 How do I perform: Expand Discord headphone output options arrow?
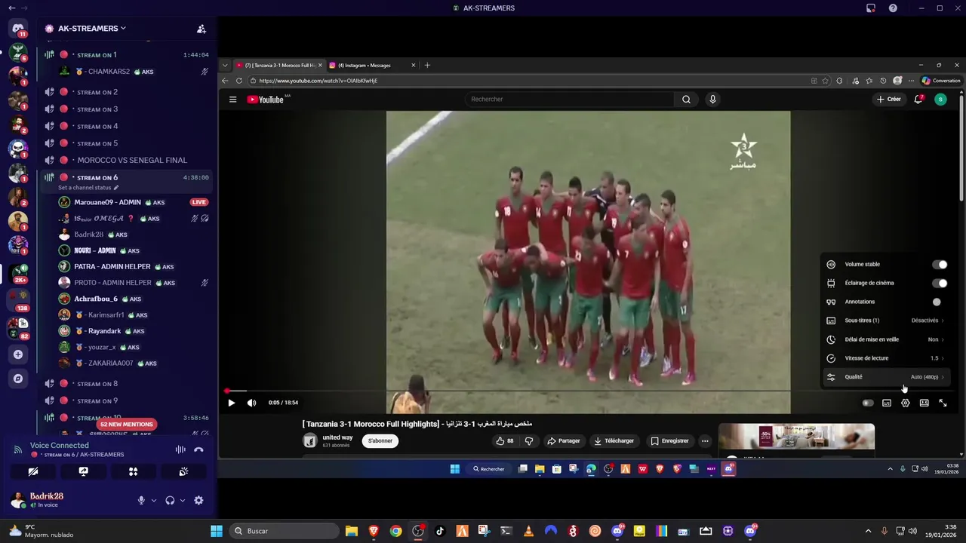tap(183, 500)
